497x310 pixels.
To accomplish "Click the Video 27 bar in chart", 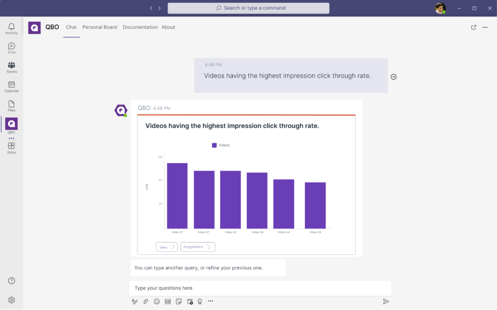I will coord(177,196).
